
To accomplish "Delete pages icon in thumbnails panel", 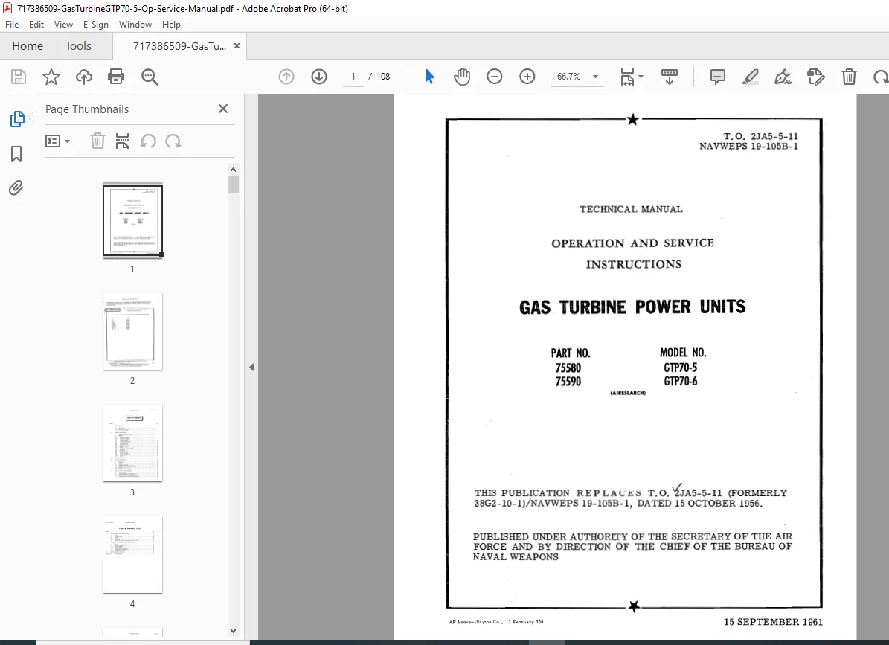I will 97,141.
